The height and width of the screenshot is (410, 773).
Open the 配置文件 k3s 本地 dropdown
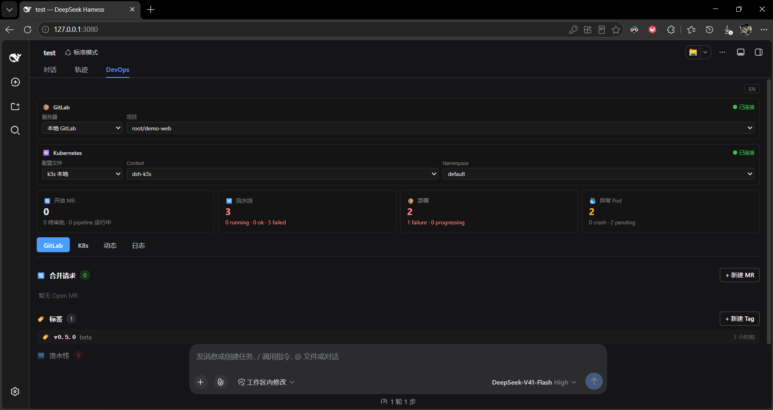(x=82, y=174)
